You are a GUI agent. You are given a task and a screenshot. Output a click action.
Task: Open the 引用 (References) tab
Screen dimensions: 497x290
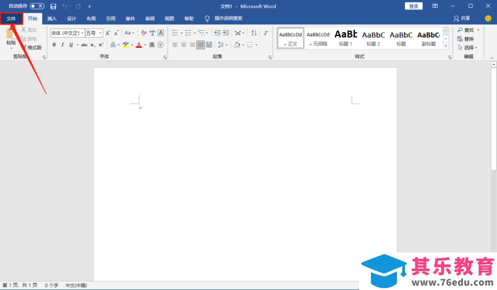110,19
